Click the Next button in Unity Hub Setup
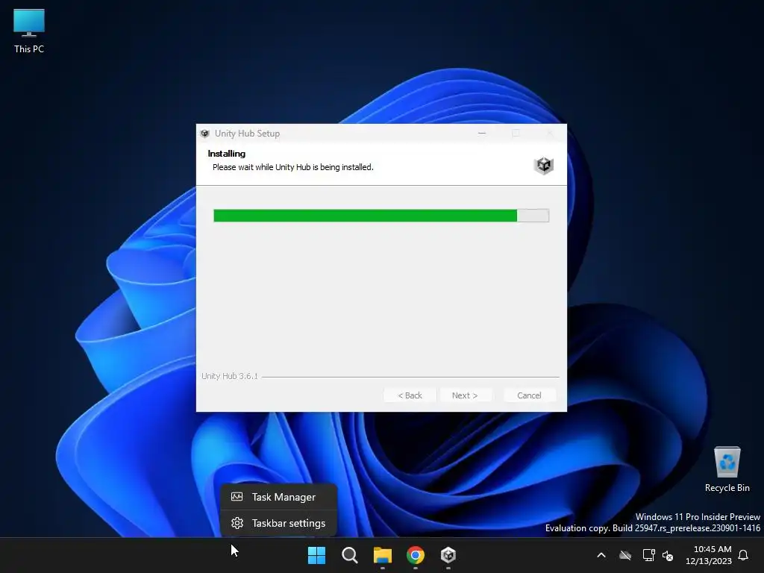 coord(466,395)
